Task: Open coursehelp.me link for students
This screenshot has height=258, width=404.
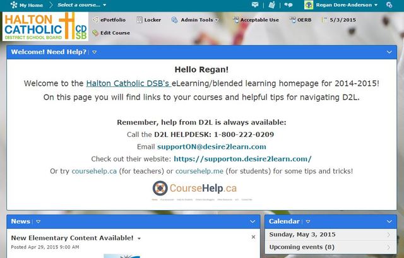Action: (199, 171)
